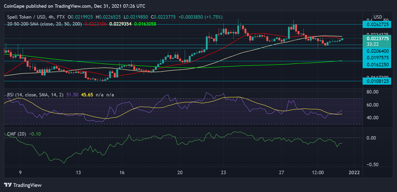Click the green 200-SMA value 0.0163058
Viewport: 397px width, 192px height.
point(145,24)
